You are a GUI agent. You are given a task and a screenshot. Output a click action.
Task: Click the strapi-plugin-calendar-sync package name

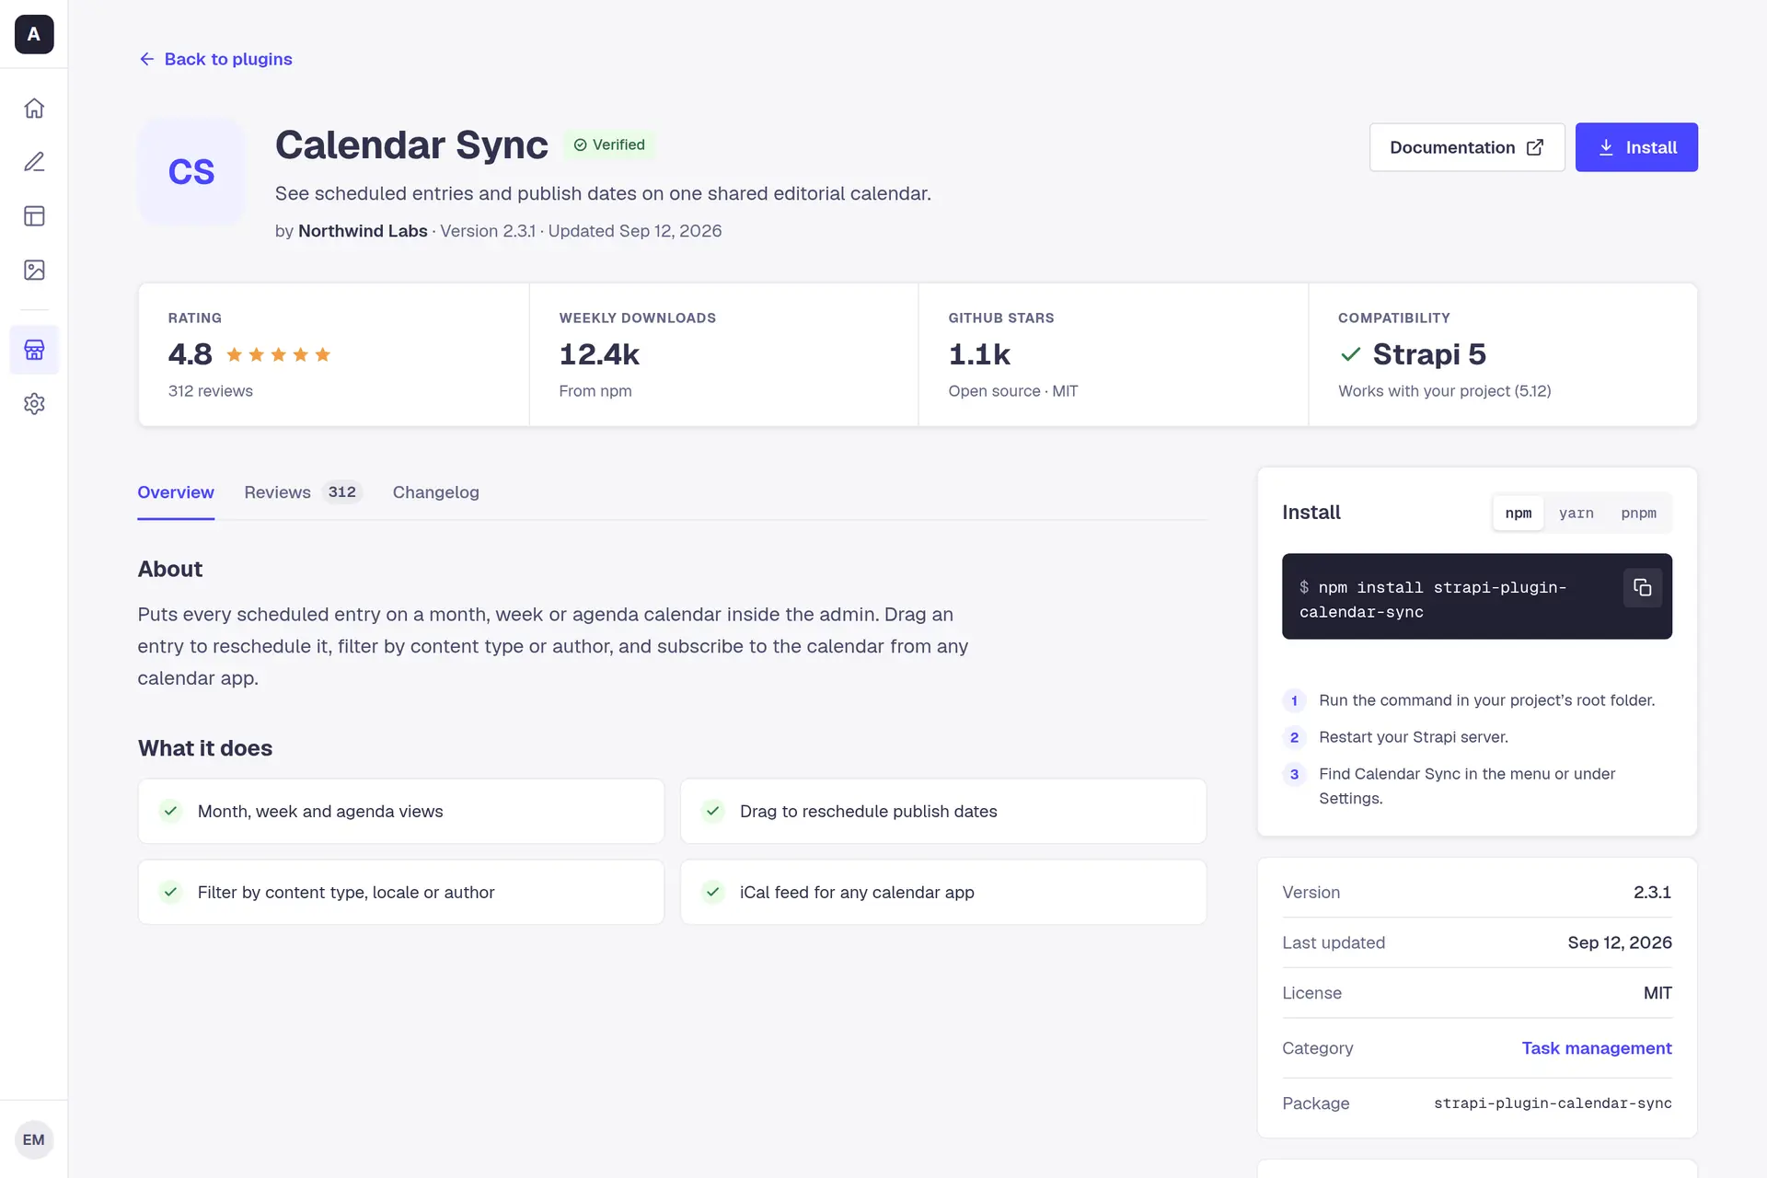point(1553,1103)
